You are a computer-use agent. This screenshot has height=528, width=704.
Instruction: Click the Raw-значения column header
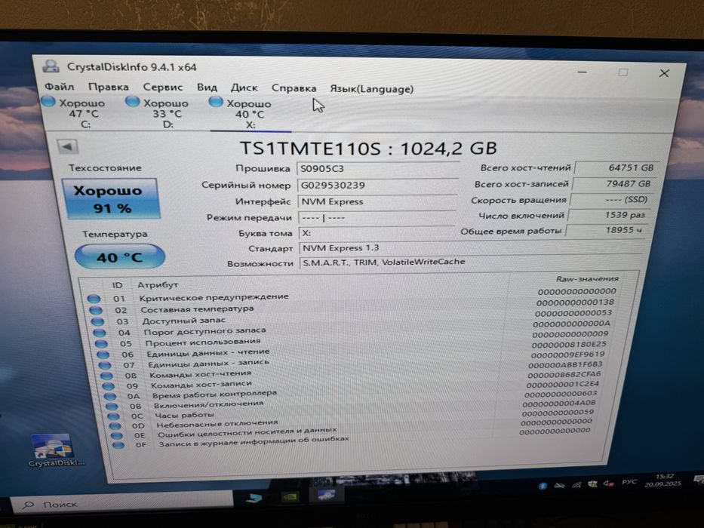click(x=587, y=279)
